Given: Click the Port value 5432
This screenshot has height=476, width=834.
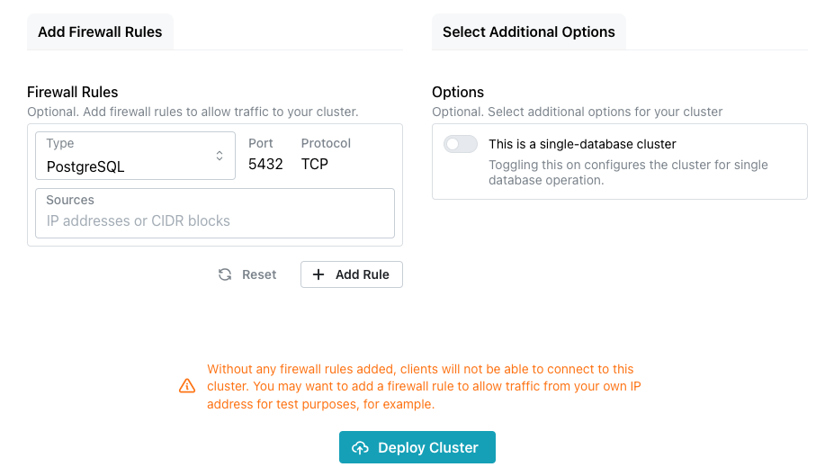Looking at the screenshot, I should coord(265,164).
